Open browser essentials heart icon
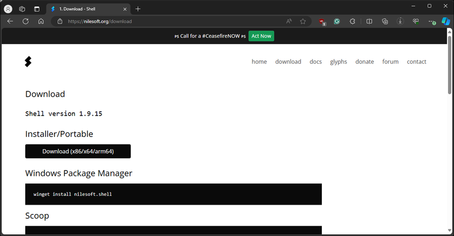This screenshot has width=454, height=236. pyautogui.click(x=416, y=21)
